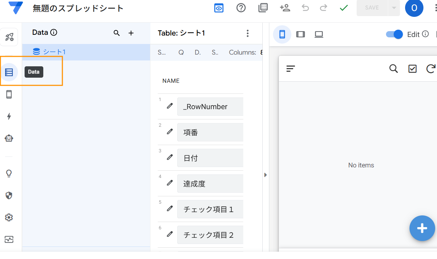The height and width of the screenshot is (259, 437).
Task: Open the Security shield section
Action: coord(9,196)
